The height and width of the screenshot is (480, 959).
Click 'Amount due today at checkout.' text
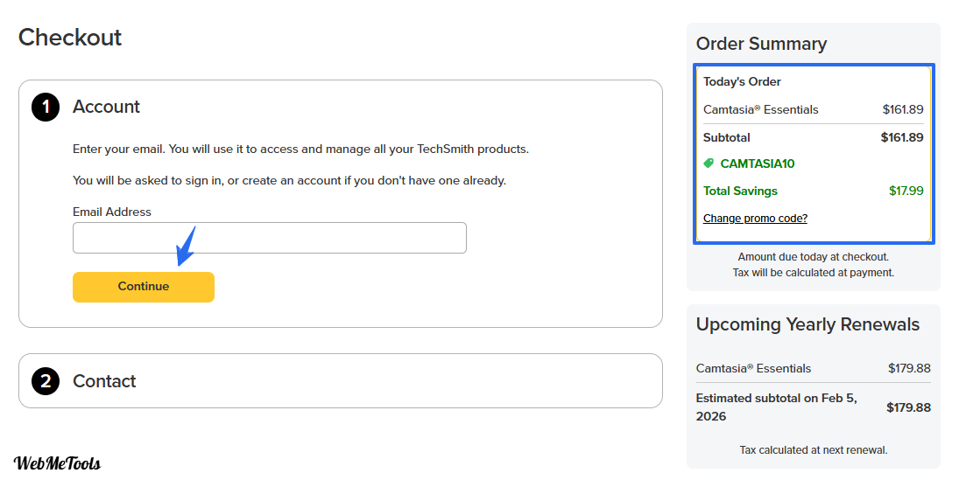(x=813, y=257)
